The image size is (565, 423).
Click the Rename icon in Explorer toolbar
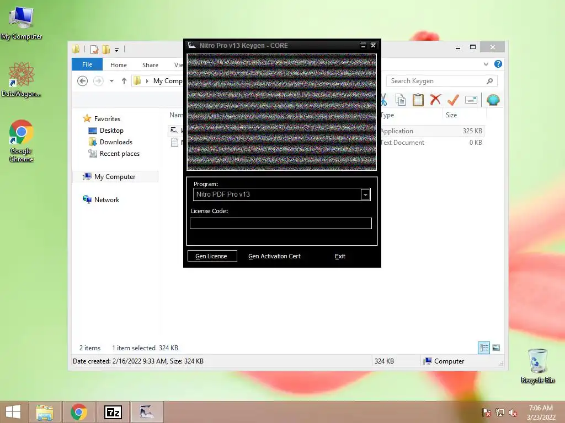pos(471,100)
